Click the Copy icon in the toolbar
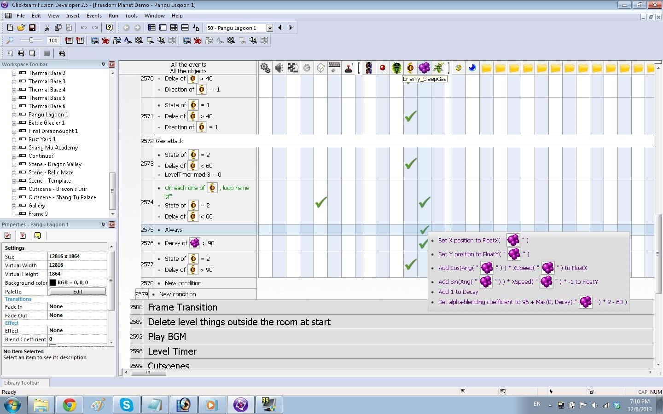Image resolution: width=663 pixels, height=414 pixels. coord(58,28)
